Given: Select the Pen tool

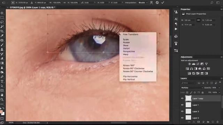Looking at the screenshot, I should click(x=2, y=77).
